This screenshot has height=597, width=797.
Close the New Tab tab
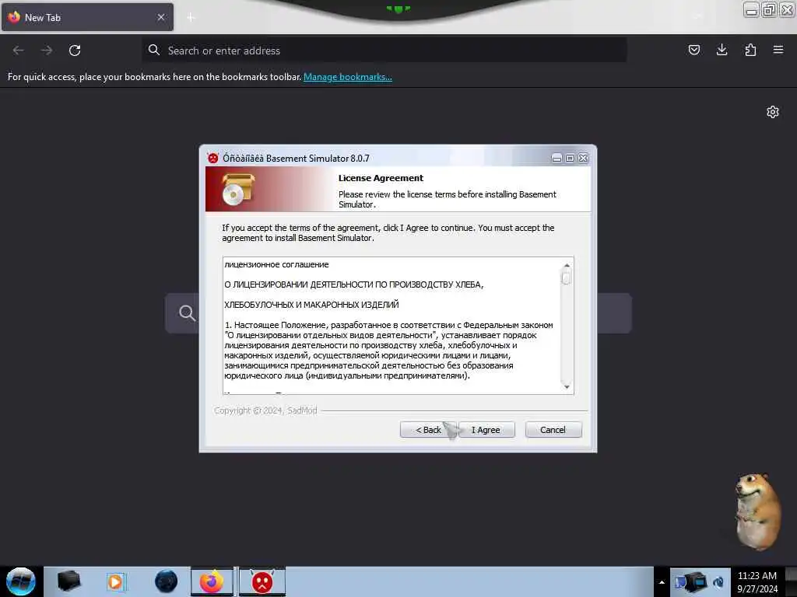click(161, 17)
